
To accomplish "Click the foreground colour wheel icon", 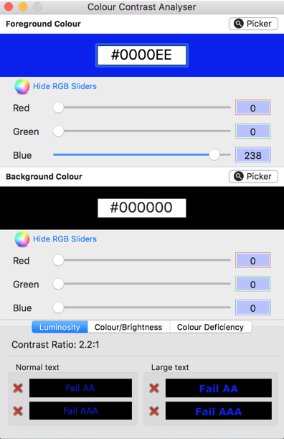I will point(22,86).
